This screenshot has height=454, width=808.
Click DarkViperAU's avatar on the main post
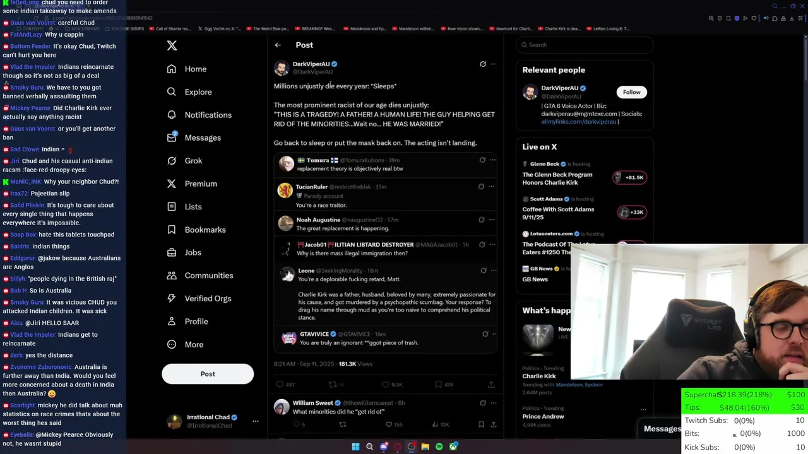coord(282,67)
